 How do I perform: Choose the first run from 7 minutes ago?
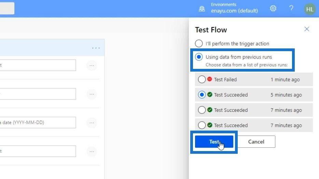(x=202, y=110)
